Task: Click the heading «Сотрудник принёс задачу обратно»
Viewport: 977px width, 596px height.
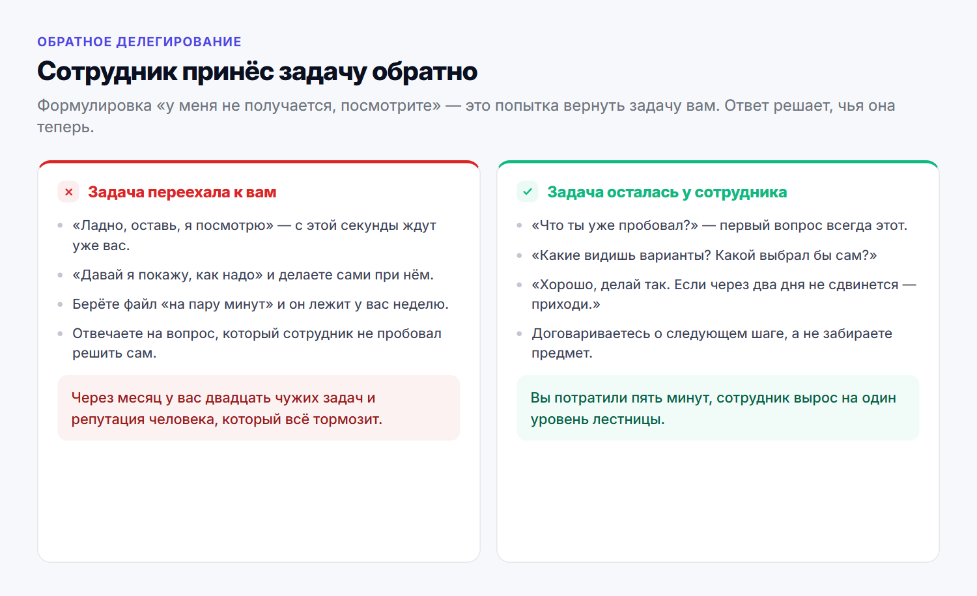Action: (x=257, y=72)
